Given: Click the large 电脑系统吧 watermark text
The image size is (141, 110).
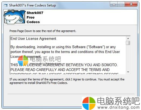Looking at the screenshot, I should (x=118, y=101).
